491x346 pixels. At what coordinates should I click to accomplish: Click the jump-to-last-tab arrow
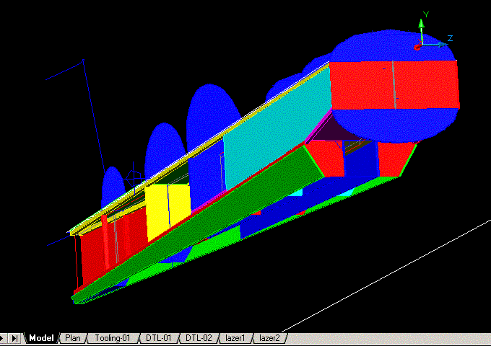pyautogui.click(x=15, y=338)
